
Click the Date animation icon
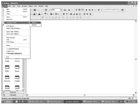pos(67,14)
